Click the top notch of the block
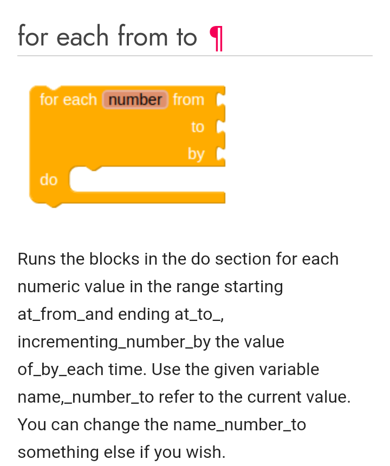 coord(54,88)
